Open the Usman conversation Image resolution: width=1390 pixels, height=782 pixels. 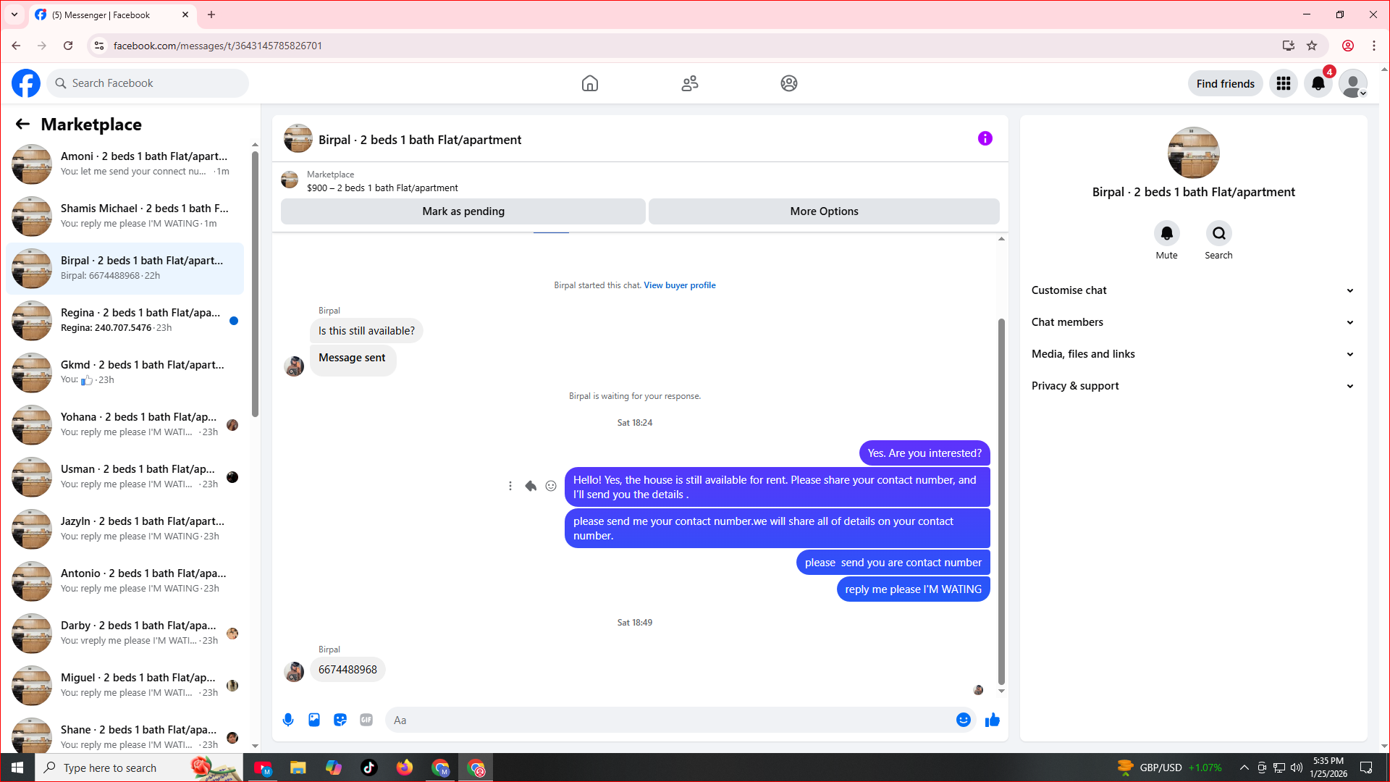pos(125,477)
